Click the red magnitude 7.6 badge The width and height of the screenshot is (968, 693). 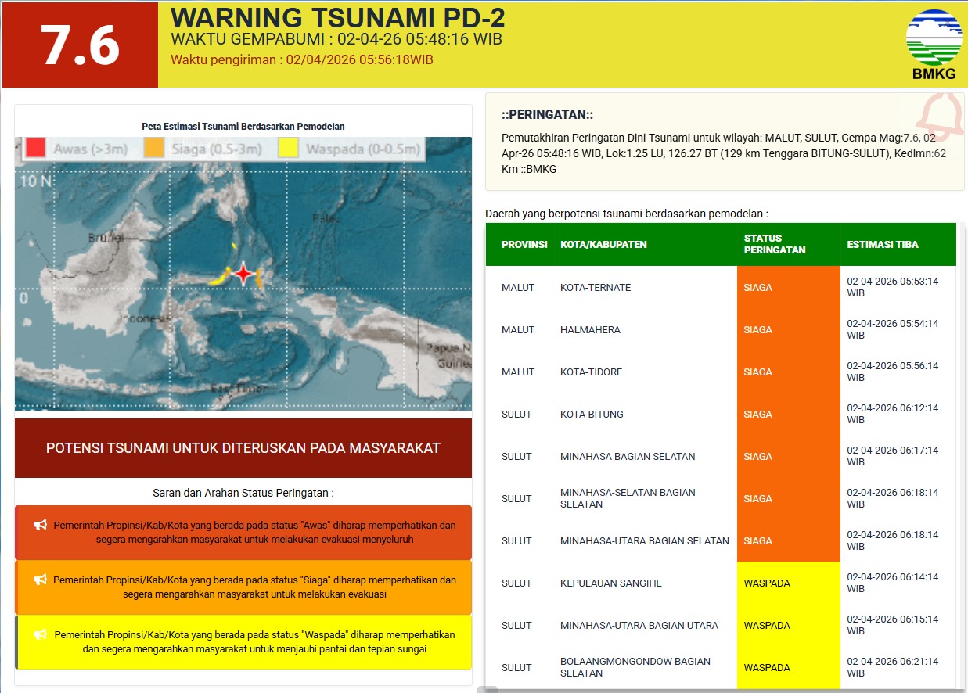click(x=78, y=45)
